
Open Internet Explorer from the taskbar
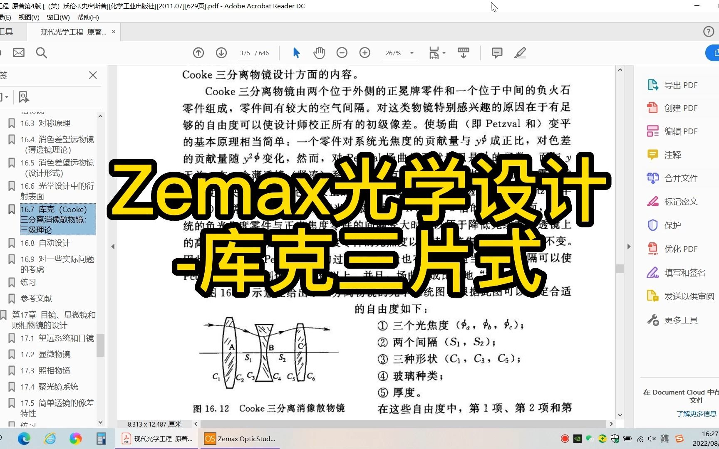click(x=50, y=439)
